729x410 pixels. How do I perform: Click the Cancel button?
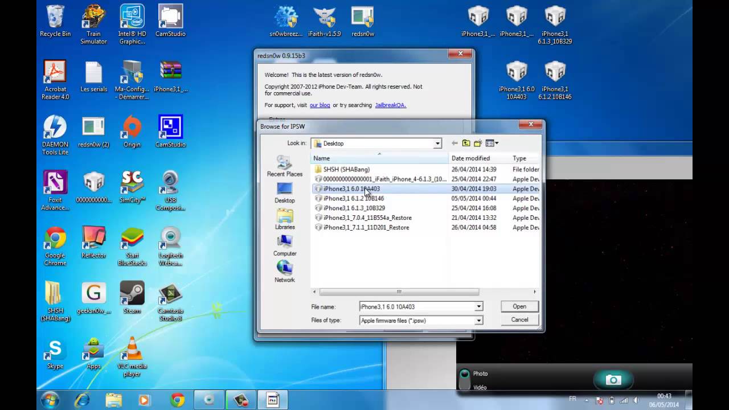519,320
